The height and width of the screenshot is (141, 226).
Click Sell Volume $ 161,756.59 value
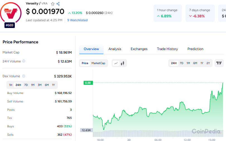(x=63, y=101)
